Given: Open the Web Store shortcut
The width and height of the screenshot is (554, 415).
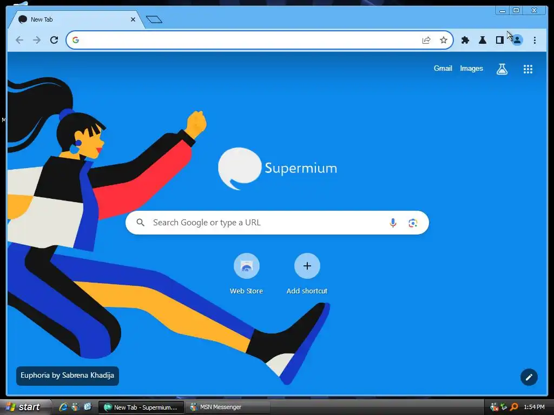Looking at the screenshot, I should coord(246,274).
